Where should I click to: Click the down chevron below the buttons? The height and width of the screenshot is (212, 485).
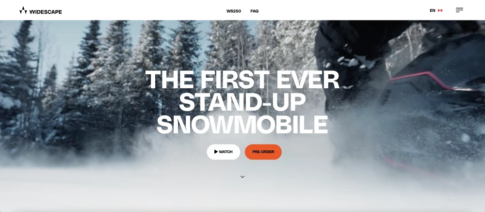tap(242, 177)
